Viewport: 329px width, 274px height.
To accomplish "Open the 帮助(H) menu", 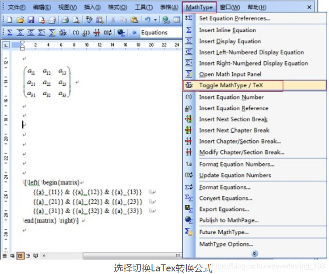I will tap(257, 7).
